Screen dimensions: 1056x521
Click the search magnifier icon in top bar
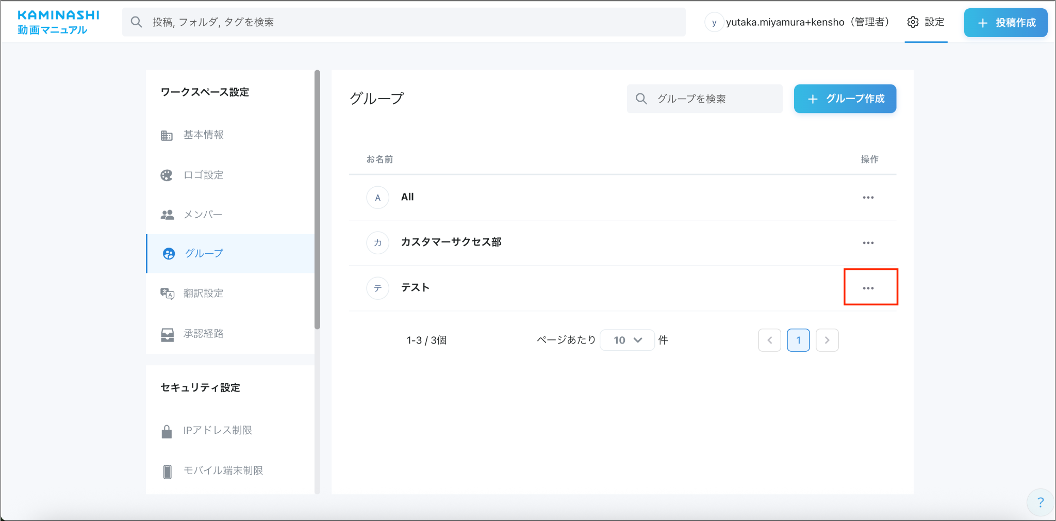tap(136, 22)
